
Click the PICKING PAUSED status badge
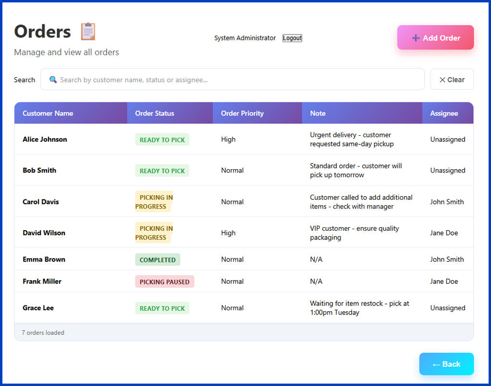[164, 281]
